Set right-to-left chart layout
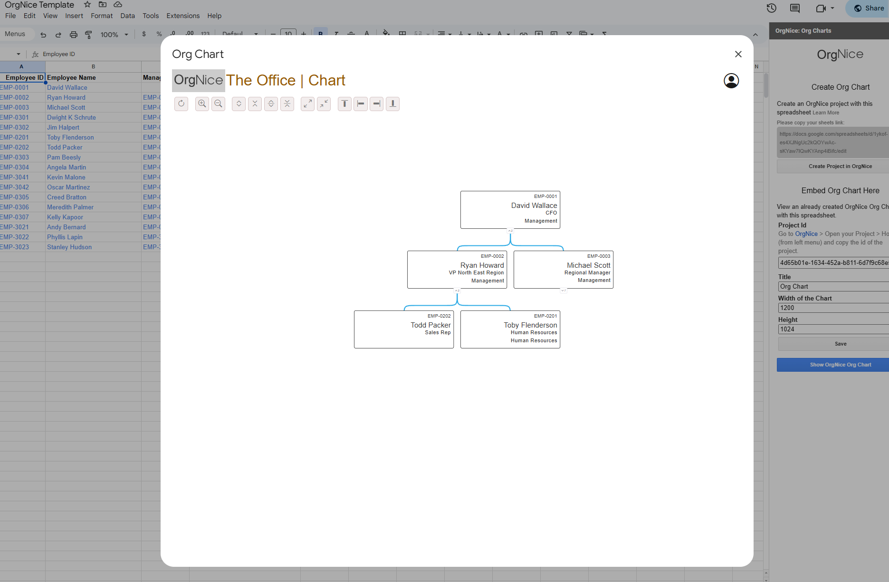This screenshot has width=889, height=582. coord(377,103)
